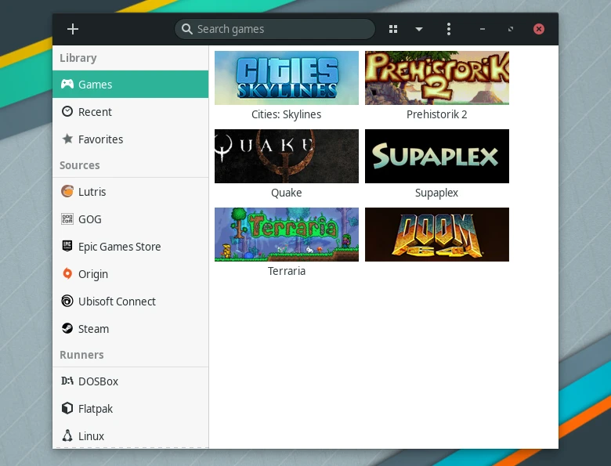Click the Lutris source icon
611x466 pixels.
67,191
